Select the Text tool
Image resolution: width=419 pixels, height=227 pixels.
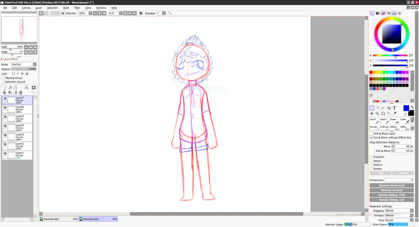point(394,108)
